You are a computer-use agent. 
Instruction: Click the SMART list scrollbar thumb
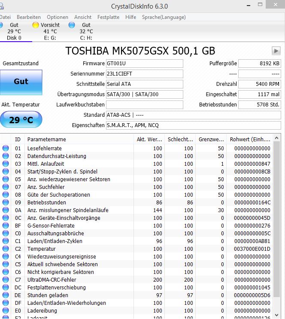tap(277, 220)
